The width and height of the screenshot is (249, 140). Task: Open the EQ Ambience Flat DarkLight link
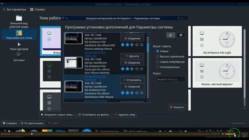[x=95, y=54]
